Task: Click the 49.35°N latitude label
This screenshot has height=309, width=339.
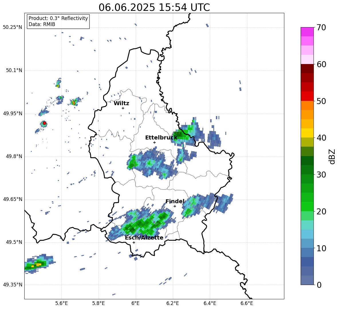Action: (x=13, y=285)
